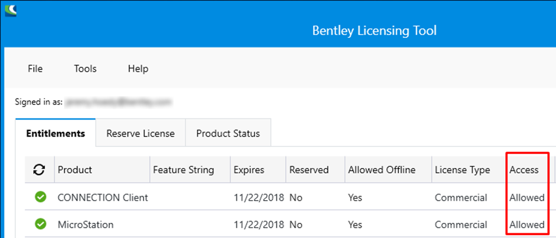Click green checkmark beside MicroStation
This screenshot has height=238, width=556.
point(40,224)
